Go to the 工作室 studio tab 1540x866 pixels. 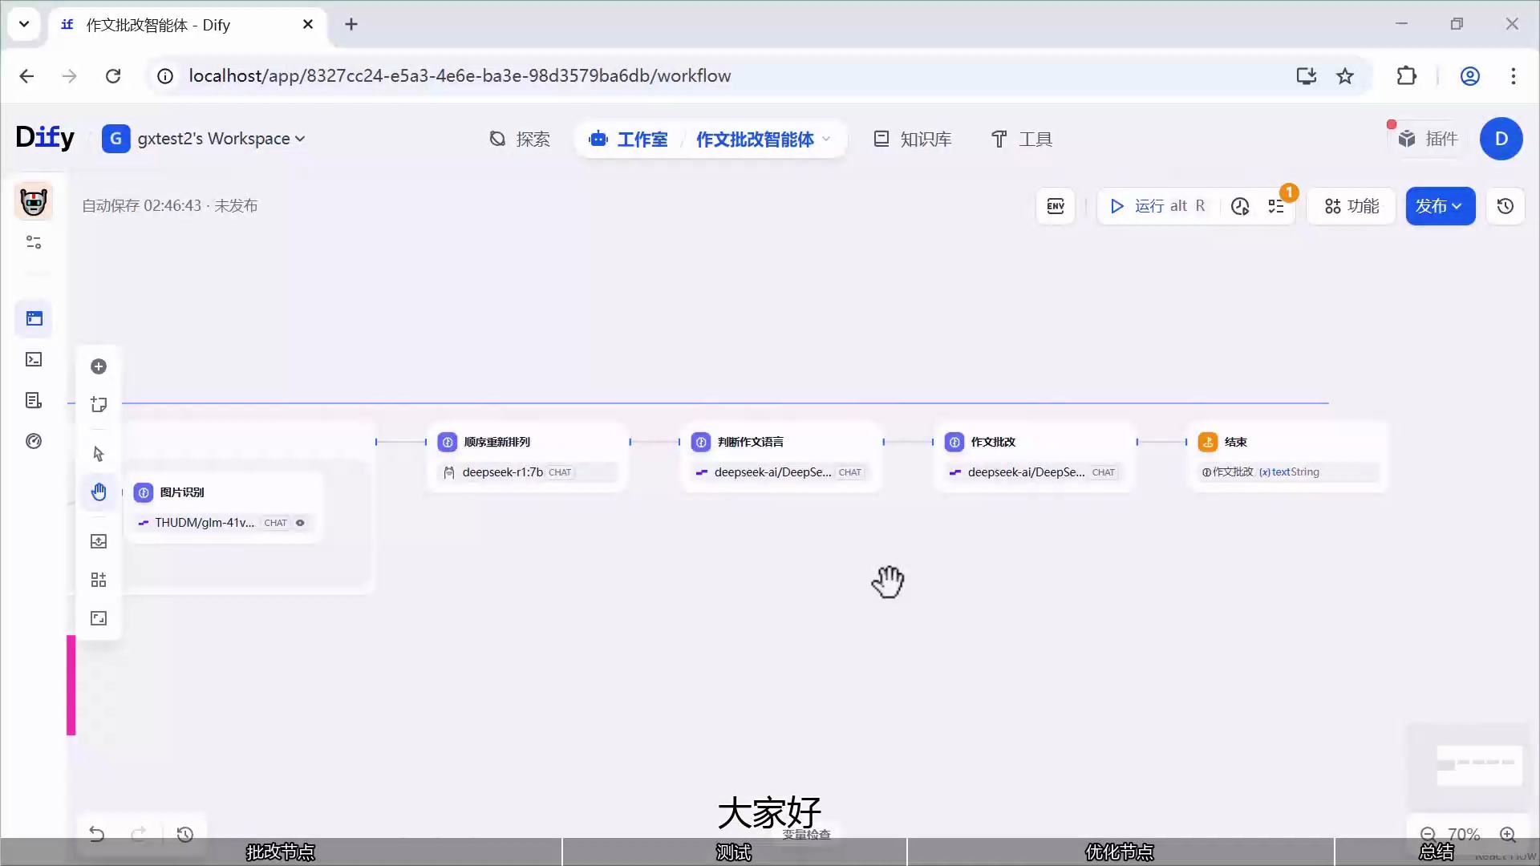click(x=628, y=139)
